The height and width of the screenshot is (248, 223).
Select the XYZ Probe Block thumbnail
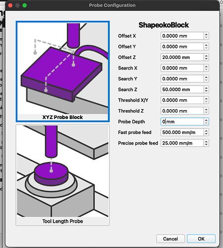click(x=63, y=71)
